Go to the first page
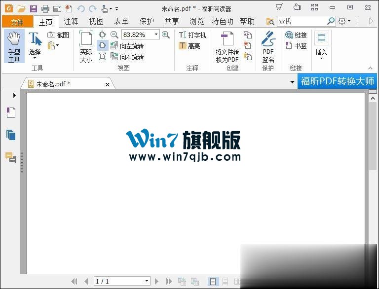The height and width of the screenshot is (289, 379). [x=74, y=281]
